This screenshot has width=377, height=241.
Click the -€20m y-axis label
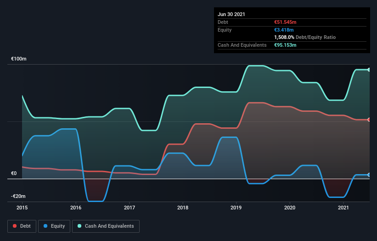[18, 196]
